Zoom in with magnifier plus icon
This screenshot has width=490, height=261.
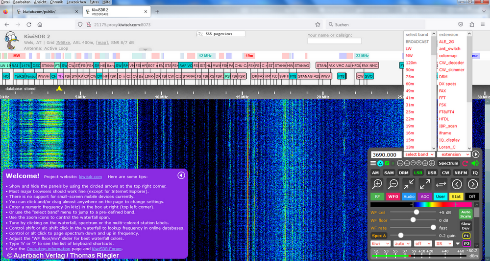[x=377, y=184]
